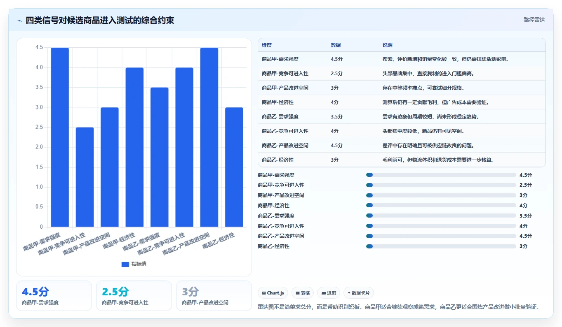
Task: Click the 商品甲-经济性 progress bar
Action: click(441, 205)
